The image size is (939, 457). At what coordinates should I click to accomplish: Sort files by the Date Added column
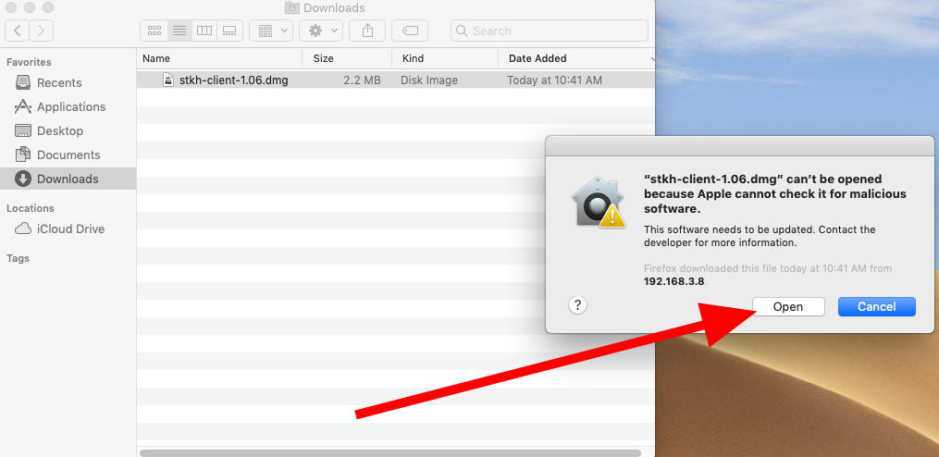(576, 58)
